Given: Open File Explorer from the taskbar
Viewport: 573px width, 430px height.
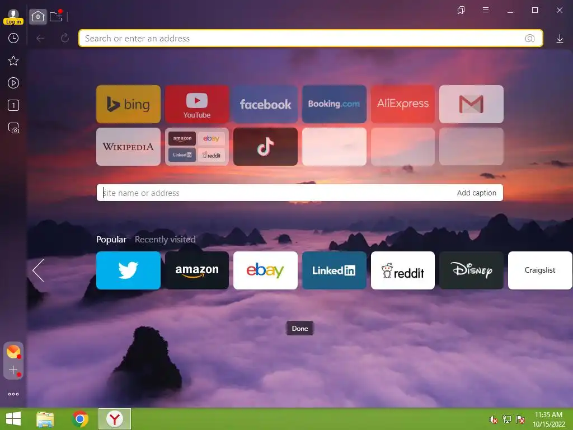Looking at the screenshot, I should pos(45,419).
